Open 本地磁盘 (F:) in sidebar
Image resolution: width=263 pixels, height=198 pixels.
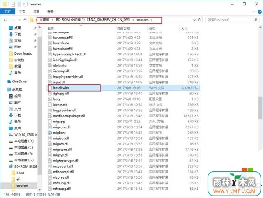pos(23,154)
